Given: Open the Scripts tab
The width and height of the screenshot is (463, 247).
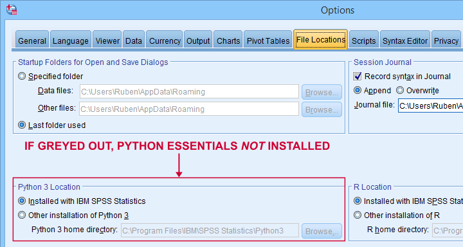Looking at the screenshot, I should (363, 39).
